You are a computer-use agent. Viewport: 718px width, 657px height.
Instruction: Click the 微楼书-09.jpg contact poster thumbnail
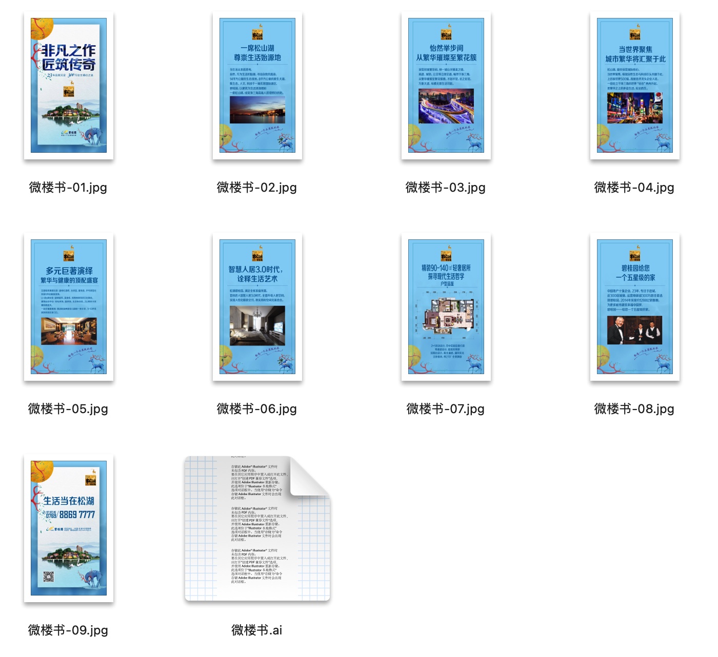coord(69,528)
